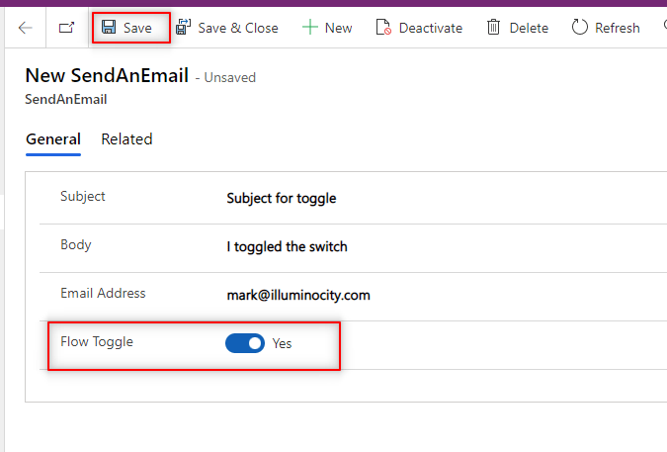Click the Delete trash can icon
Screen dimensions: 667x452
[493, 28]
